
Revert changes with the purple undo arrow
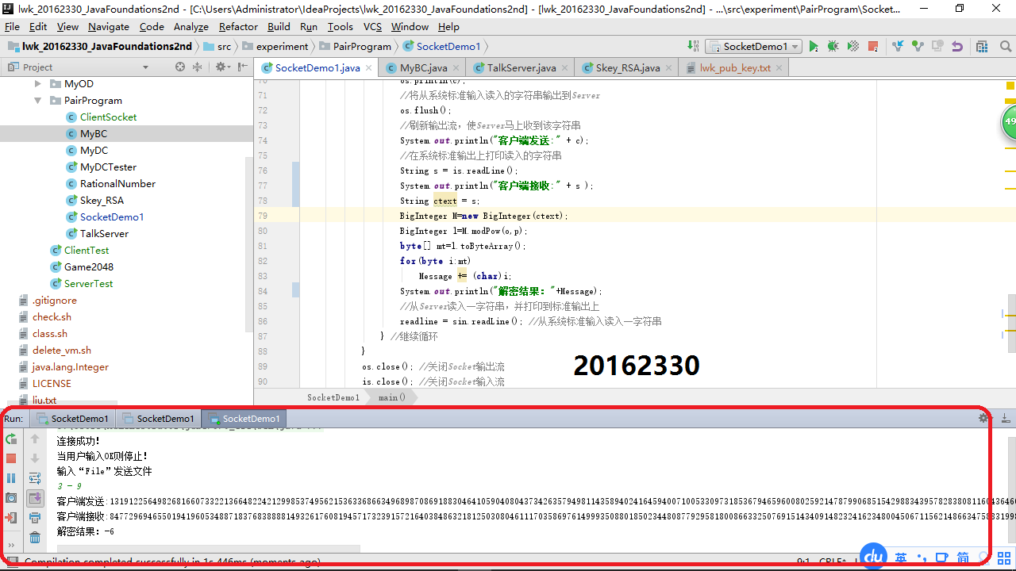tap(957, 46)
